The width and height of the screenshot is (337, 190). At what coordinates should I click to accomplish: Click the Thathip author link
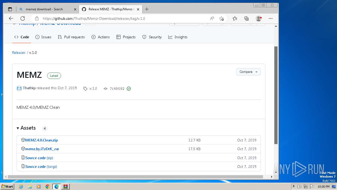[29, 88]
